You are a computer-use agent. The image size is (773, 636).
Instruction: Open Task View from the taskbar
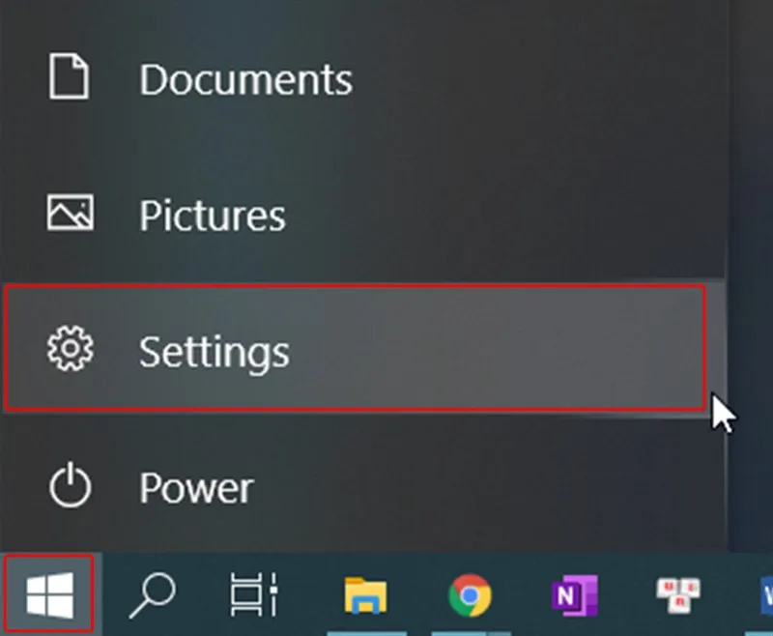coord(253,596)
